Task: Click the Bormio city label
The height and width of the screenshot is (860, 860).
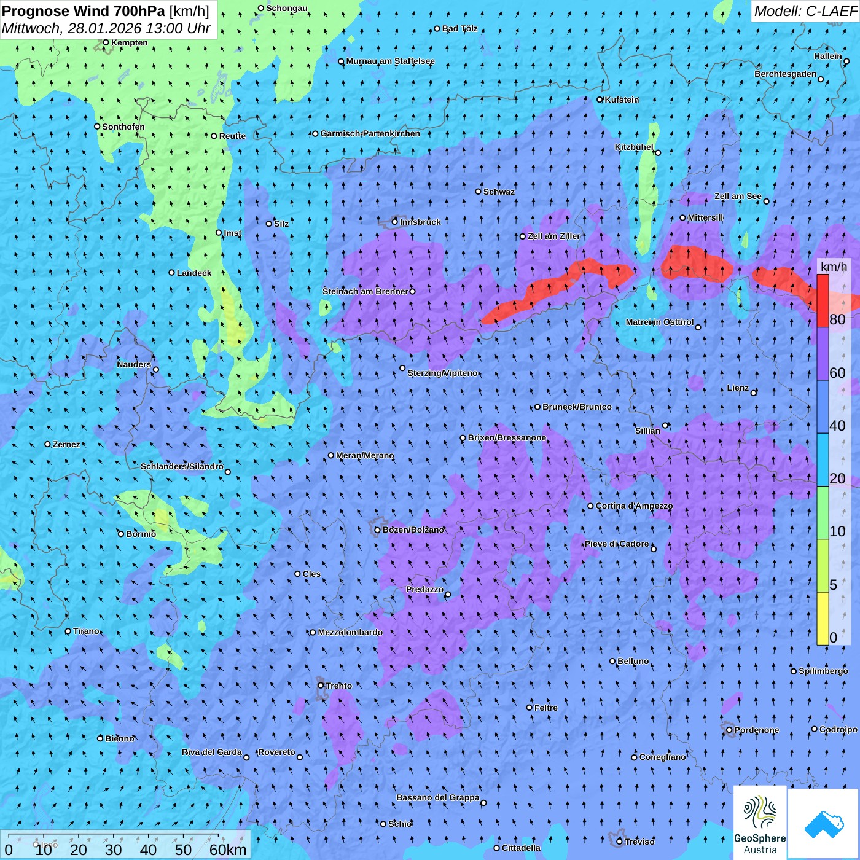Action: [x=141, y=534]
